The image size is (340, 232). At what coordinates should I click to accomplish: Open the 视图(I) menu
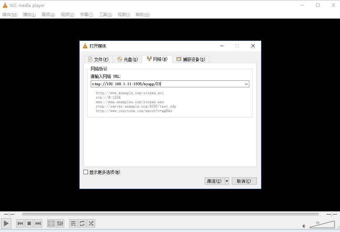click(x=124, y=14)
